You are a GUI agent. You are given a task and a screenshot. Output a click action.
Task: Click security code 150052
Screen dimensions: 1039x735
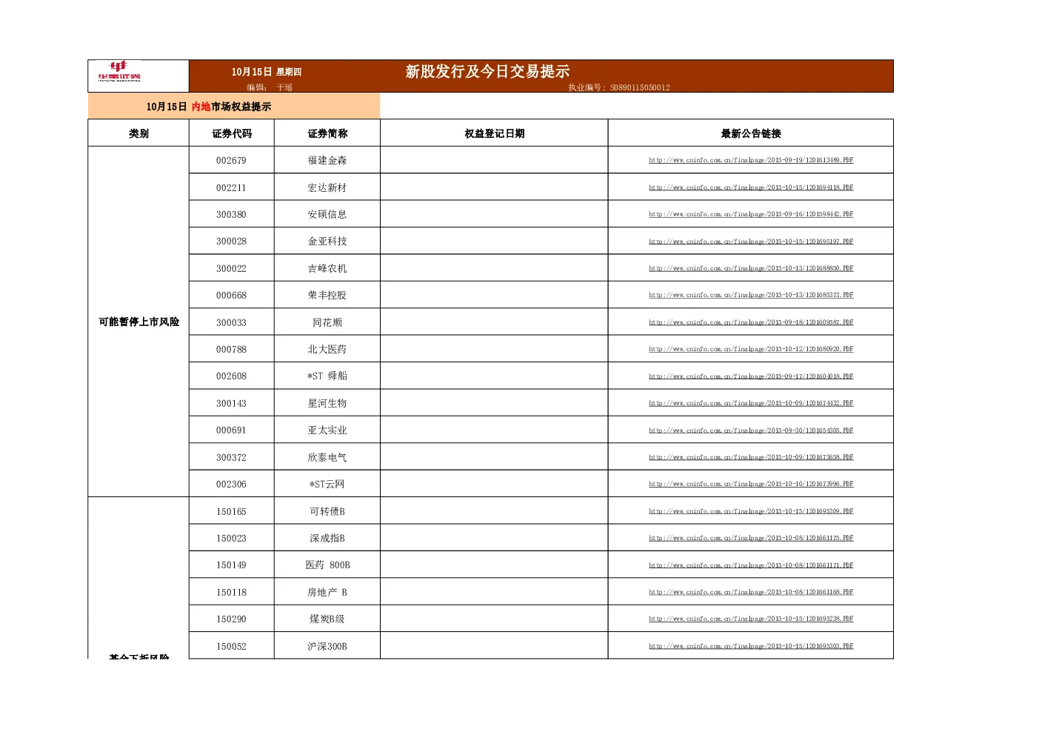pos(231,646)
